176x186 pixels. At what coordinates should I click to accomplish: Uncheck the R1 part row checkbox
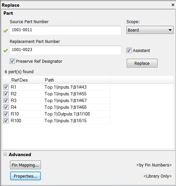click(6, 87)
